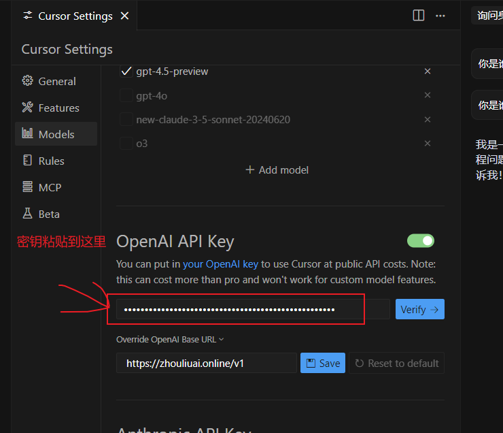Click the MCP server icon
The image size is (503, 433).
(x=28, y=187)
